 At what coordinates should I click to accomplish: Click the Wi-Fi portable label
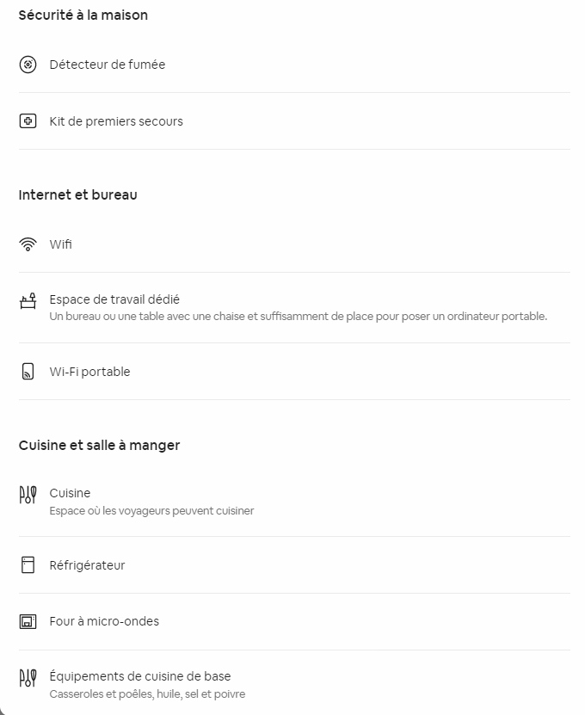[x=90, y=372]
